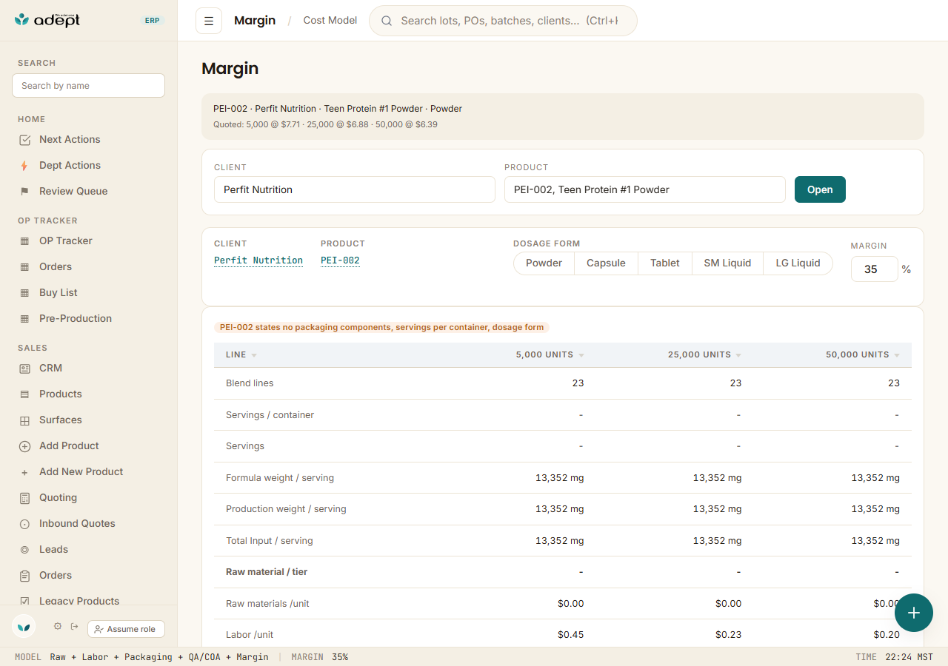Click the floating plus button

(x=914, y=613)
